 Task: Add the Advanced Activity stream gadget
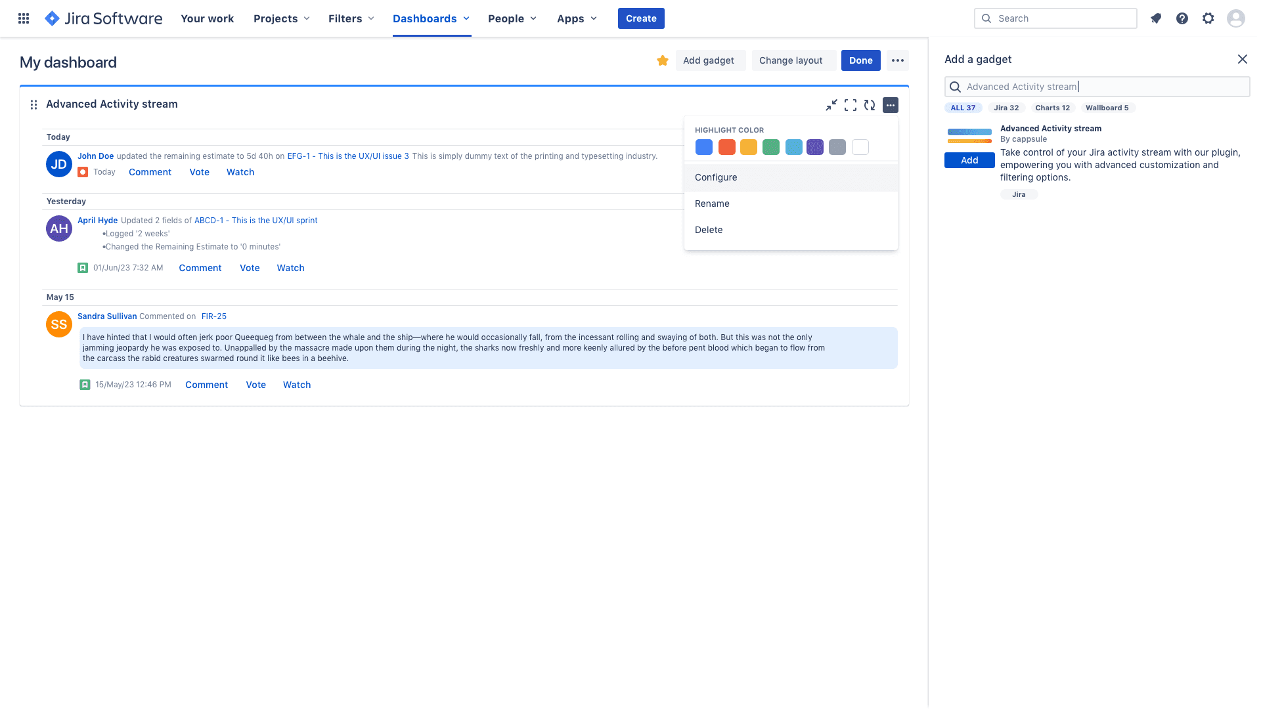[969, 160]
